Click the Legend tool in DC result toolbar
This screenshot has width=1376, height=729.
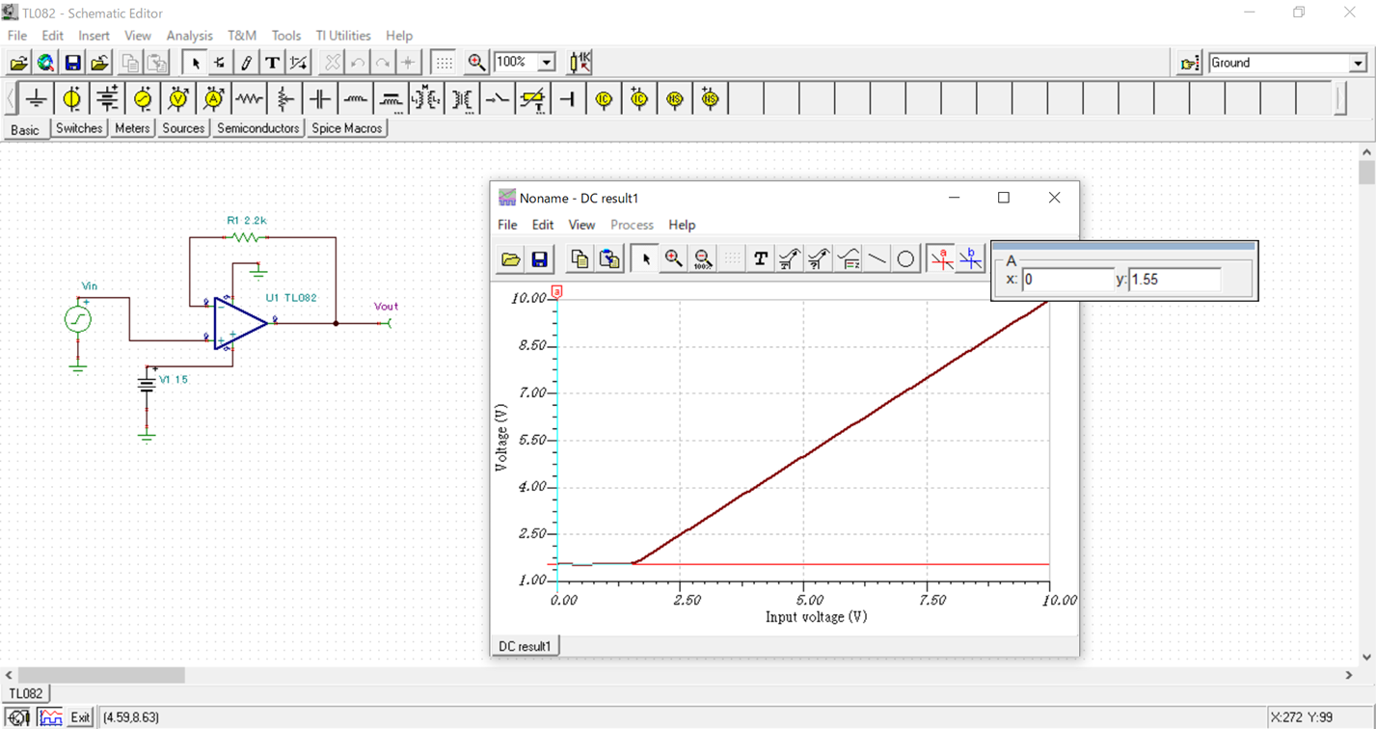(x=848, y=258)
